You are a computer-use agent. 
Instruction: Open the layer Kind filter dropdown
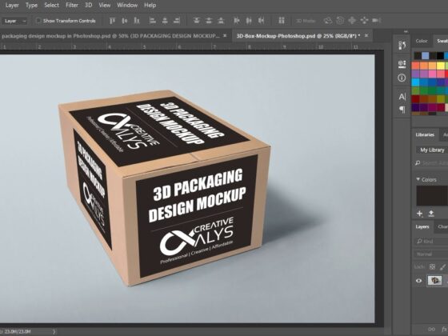point(431,242)
